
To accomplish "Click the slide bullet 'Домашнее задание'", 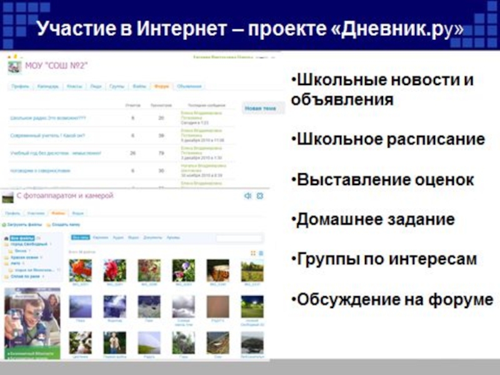I will [372, 220].
